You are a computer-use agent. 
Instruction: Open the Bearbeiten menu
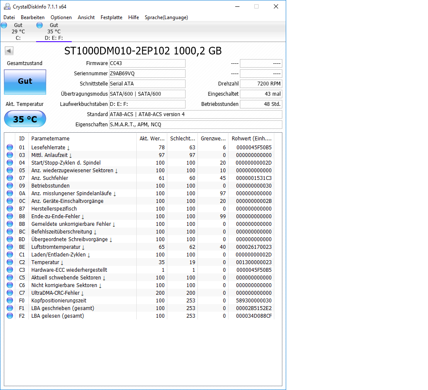click(32, 17)
